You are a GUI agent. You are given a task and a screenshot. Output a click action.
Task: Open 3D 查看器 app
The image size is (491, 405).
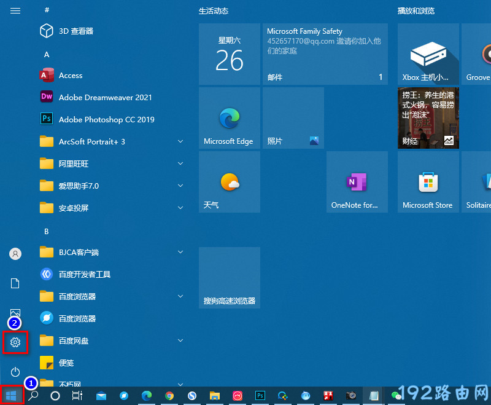(75, 31)
